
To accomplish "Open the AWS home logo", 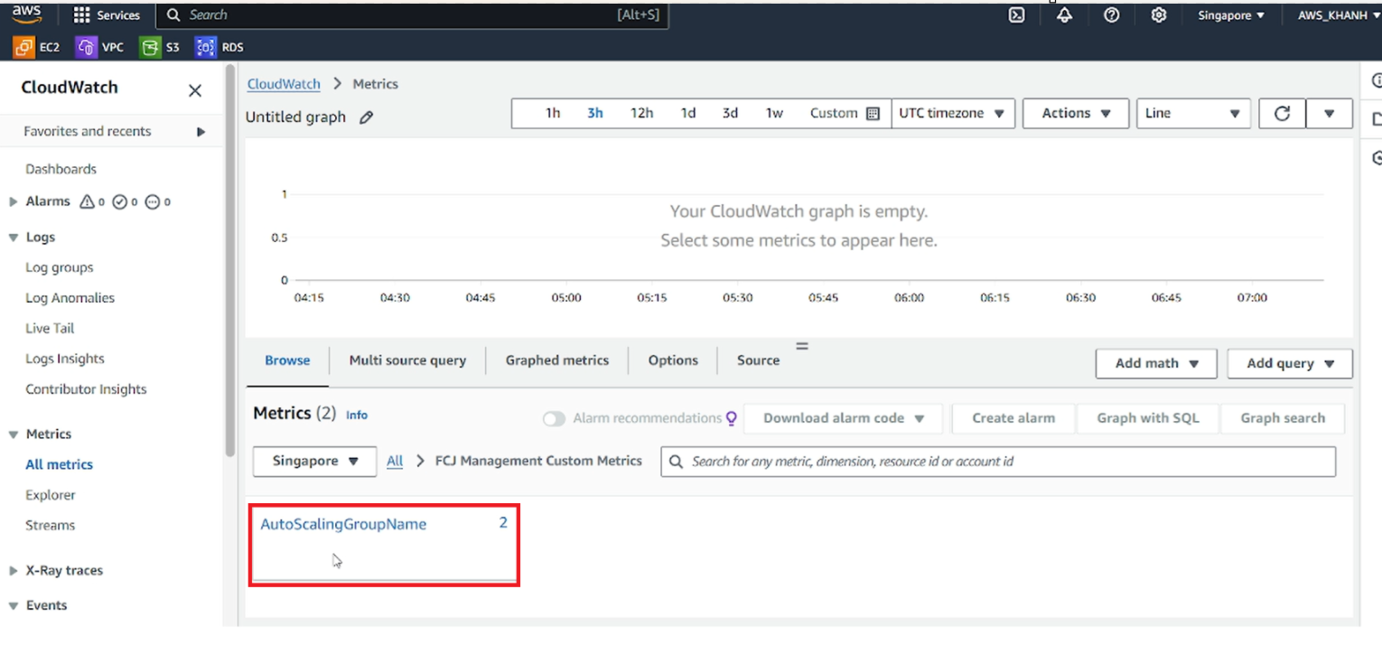I will (27, 14).
